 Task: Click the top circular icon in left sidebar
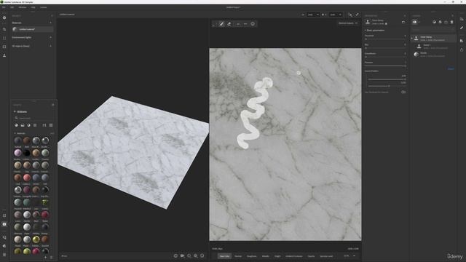[4, 17]
